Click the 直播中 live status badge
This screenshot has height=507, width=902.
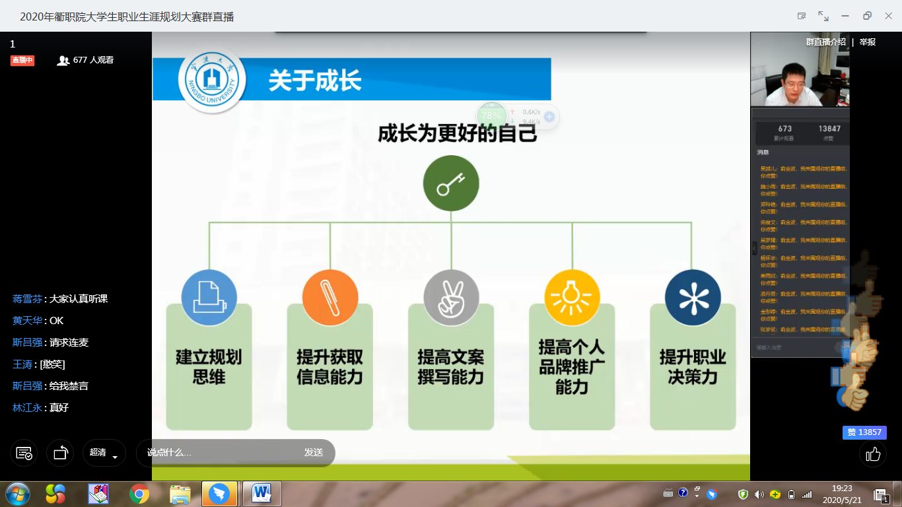tap(22, 60)
